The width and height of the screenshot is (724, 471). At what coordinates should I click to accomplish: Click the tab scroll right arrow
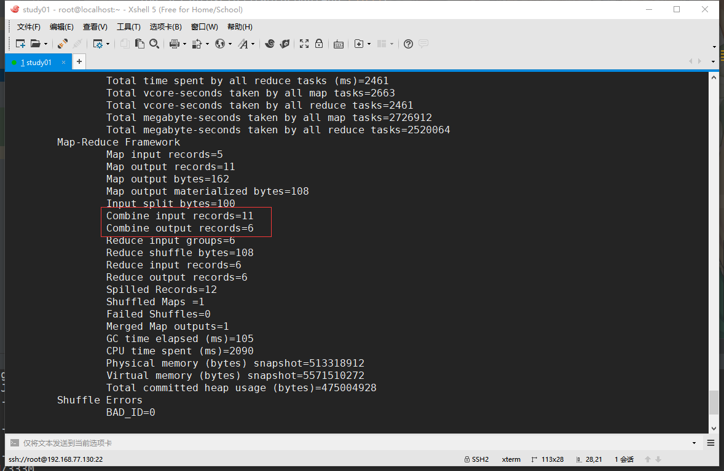click(699, 61)
